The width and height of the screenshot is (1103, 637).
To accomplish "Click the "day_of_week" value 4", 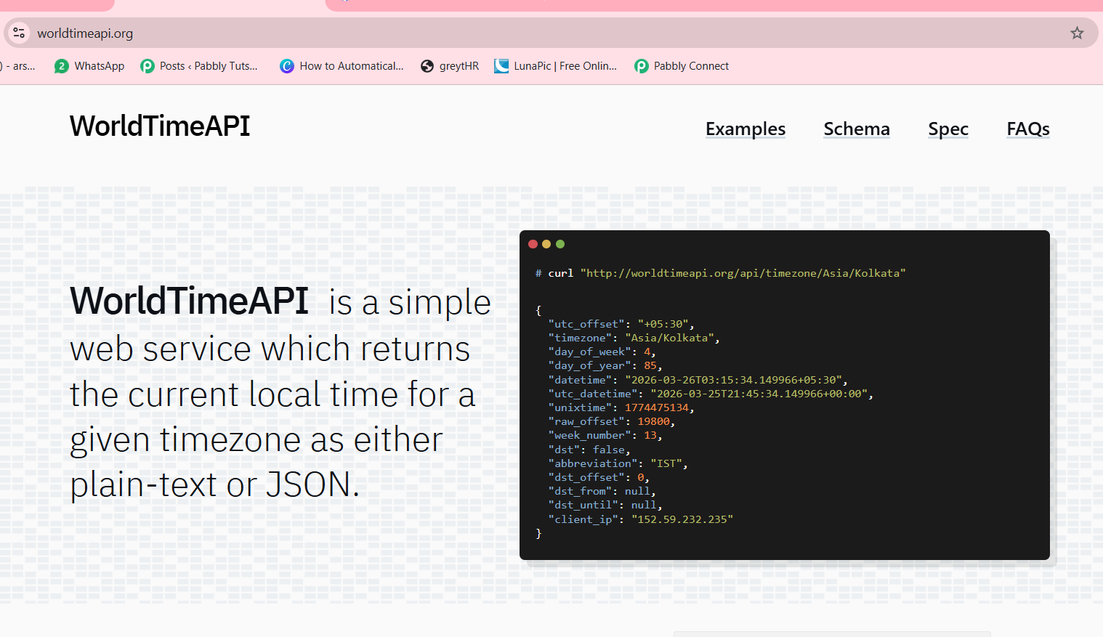I will pos(647,352).
